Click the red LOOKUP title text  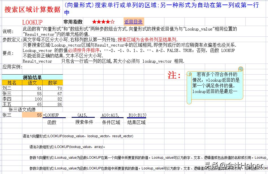(32, 22)
